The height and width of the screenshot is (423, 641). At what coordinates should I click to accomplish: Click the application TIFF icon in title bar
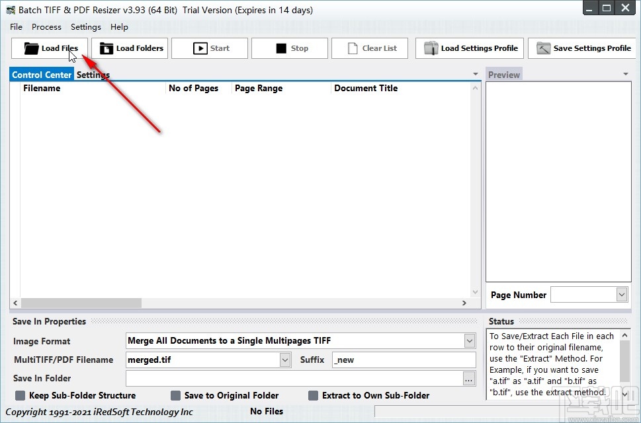[x=9, y=9]
